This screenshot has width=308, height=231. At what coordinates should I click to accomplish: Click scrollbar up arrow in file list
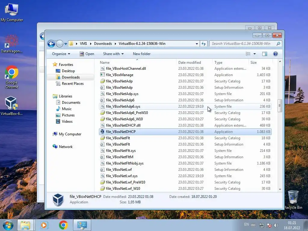coord(280,62)
